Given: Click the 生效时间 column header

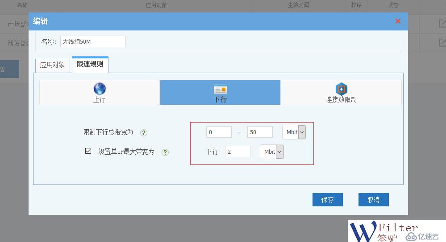Looking at the screenshot, I should [298, 5].
